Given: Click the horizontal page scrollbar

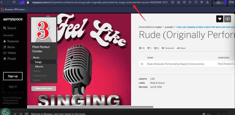Looking at the screenshot, I should click(x=90, y=107).
